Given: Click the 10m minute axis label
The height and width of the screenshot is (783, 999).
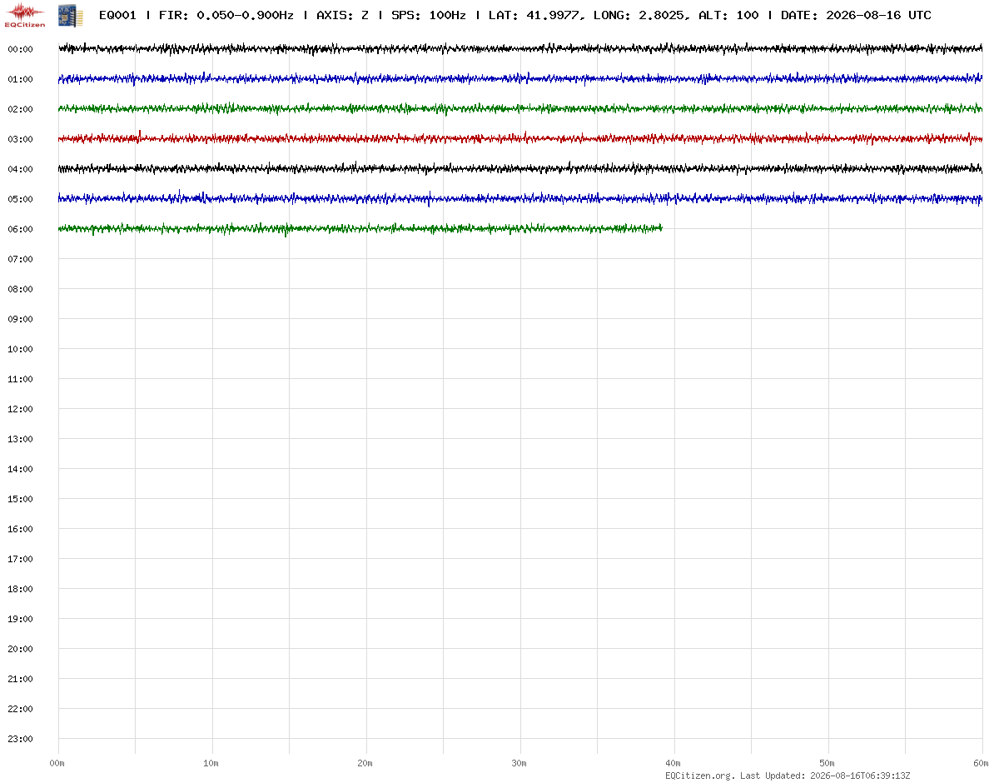Looking at the screenshot, I should (x=211, y=763).
